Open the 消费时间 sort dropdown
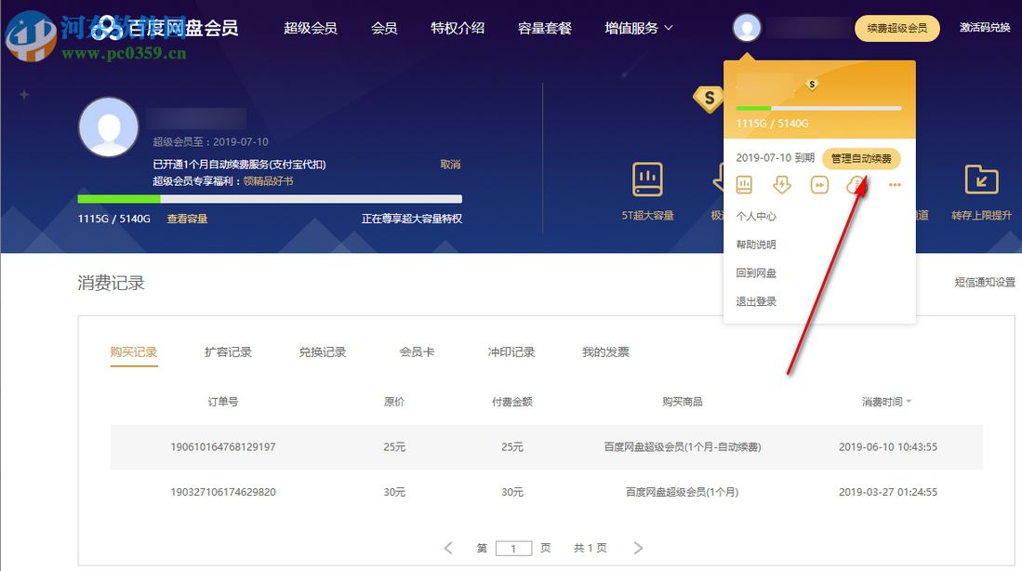Screen dimensions: 1022x571 884,402
